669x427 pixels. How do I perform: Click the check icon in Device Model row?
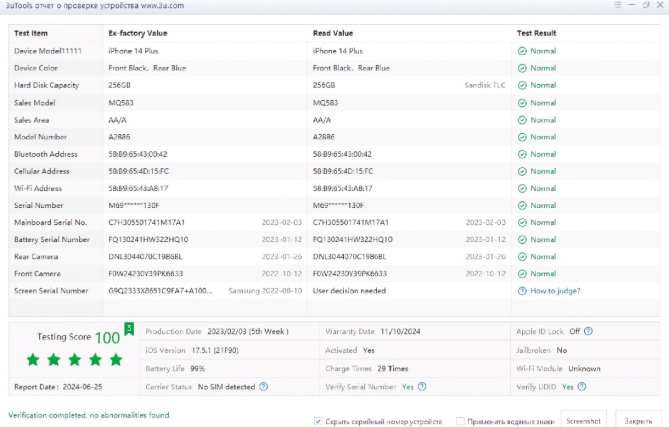(522, 51)
